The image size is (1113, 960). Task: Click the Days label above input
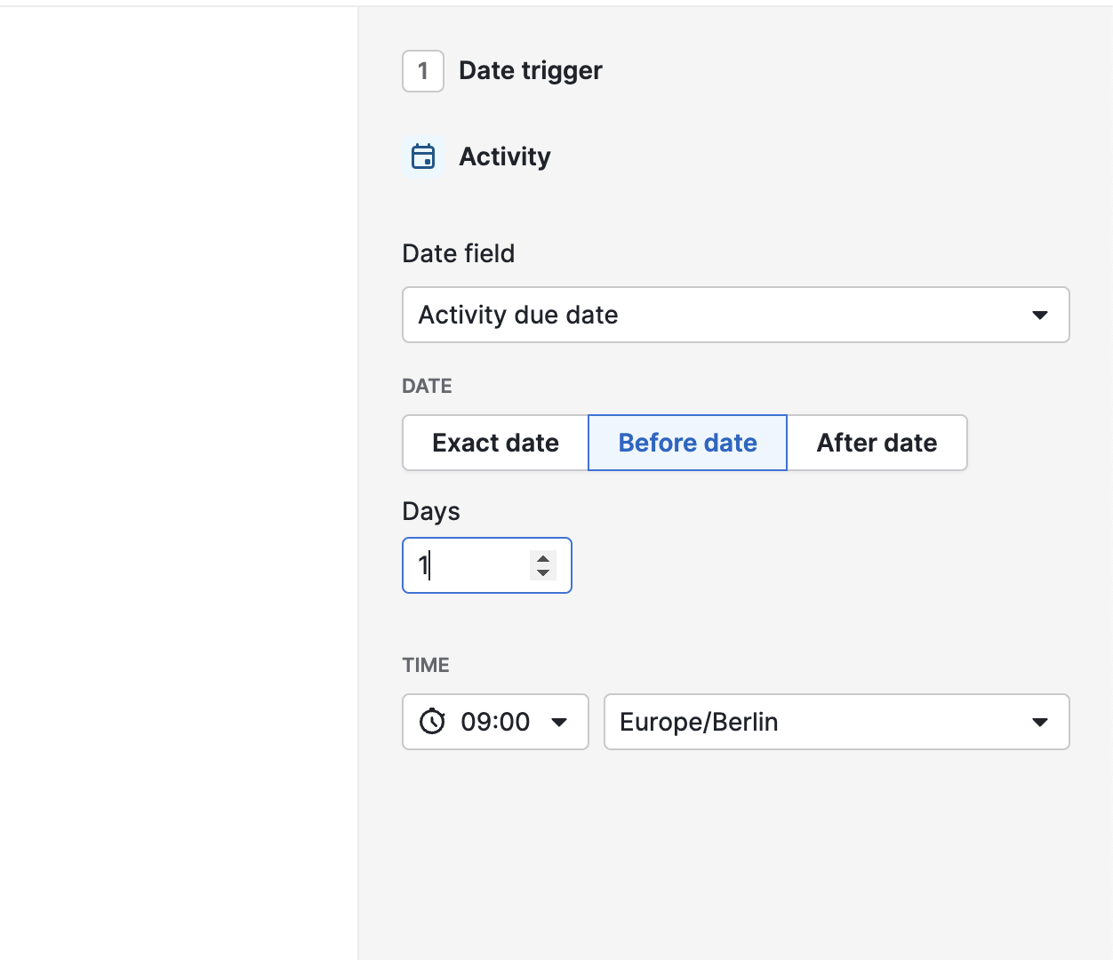pos(431,511)
